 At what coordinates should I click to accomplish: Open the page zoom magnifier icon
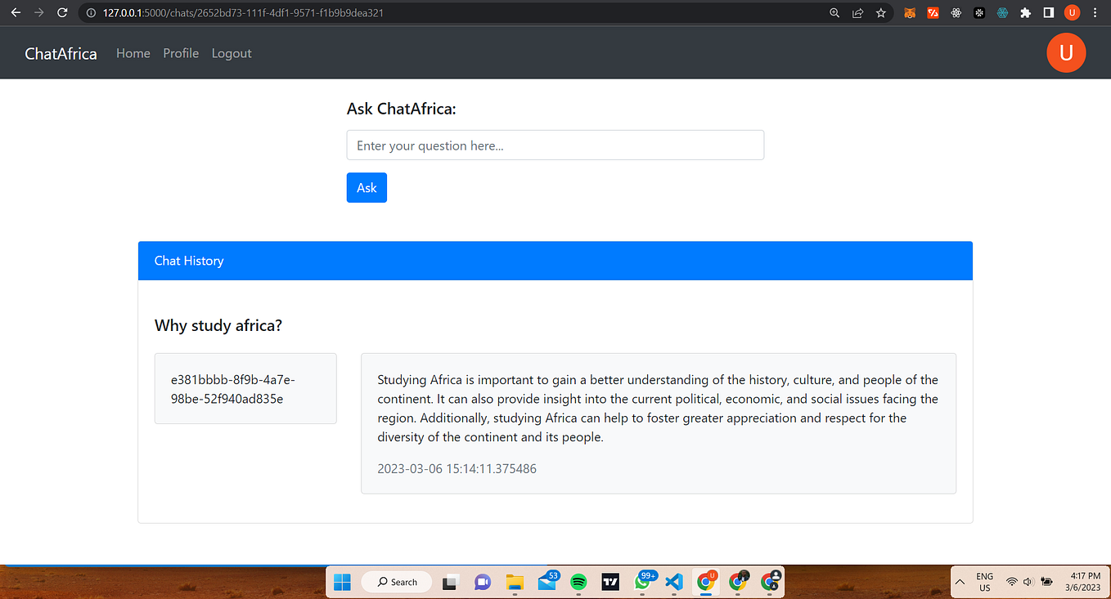pos(834,12)
